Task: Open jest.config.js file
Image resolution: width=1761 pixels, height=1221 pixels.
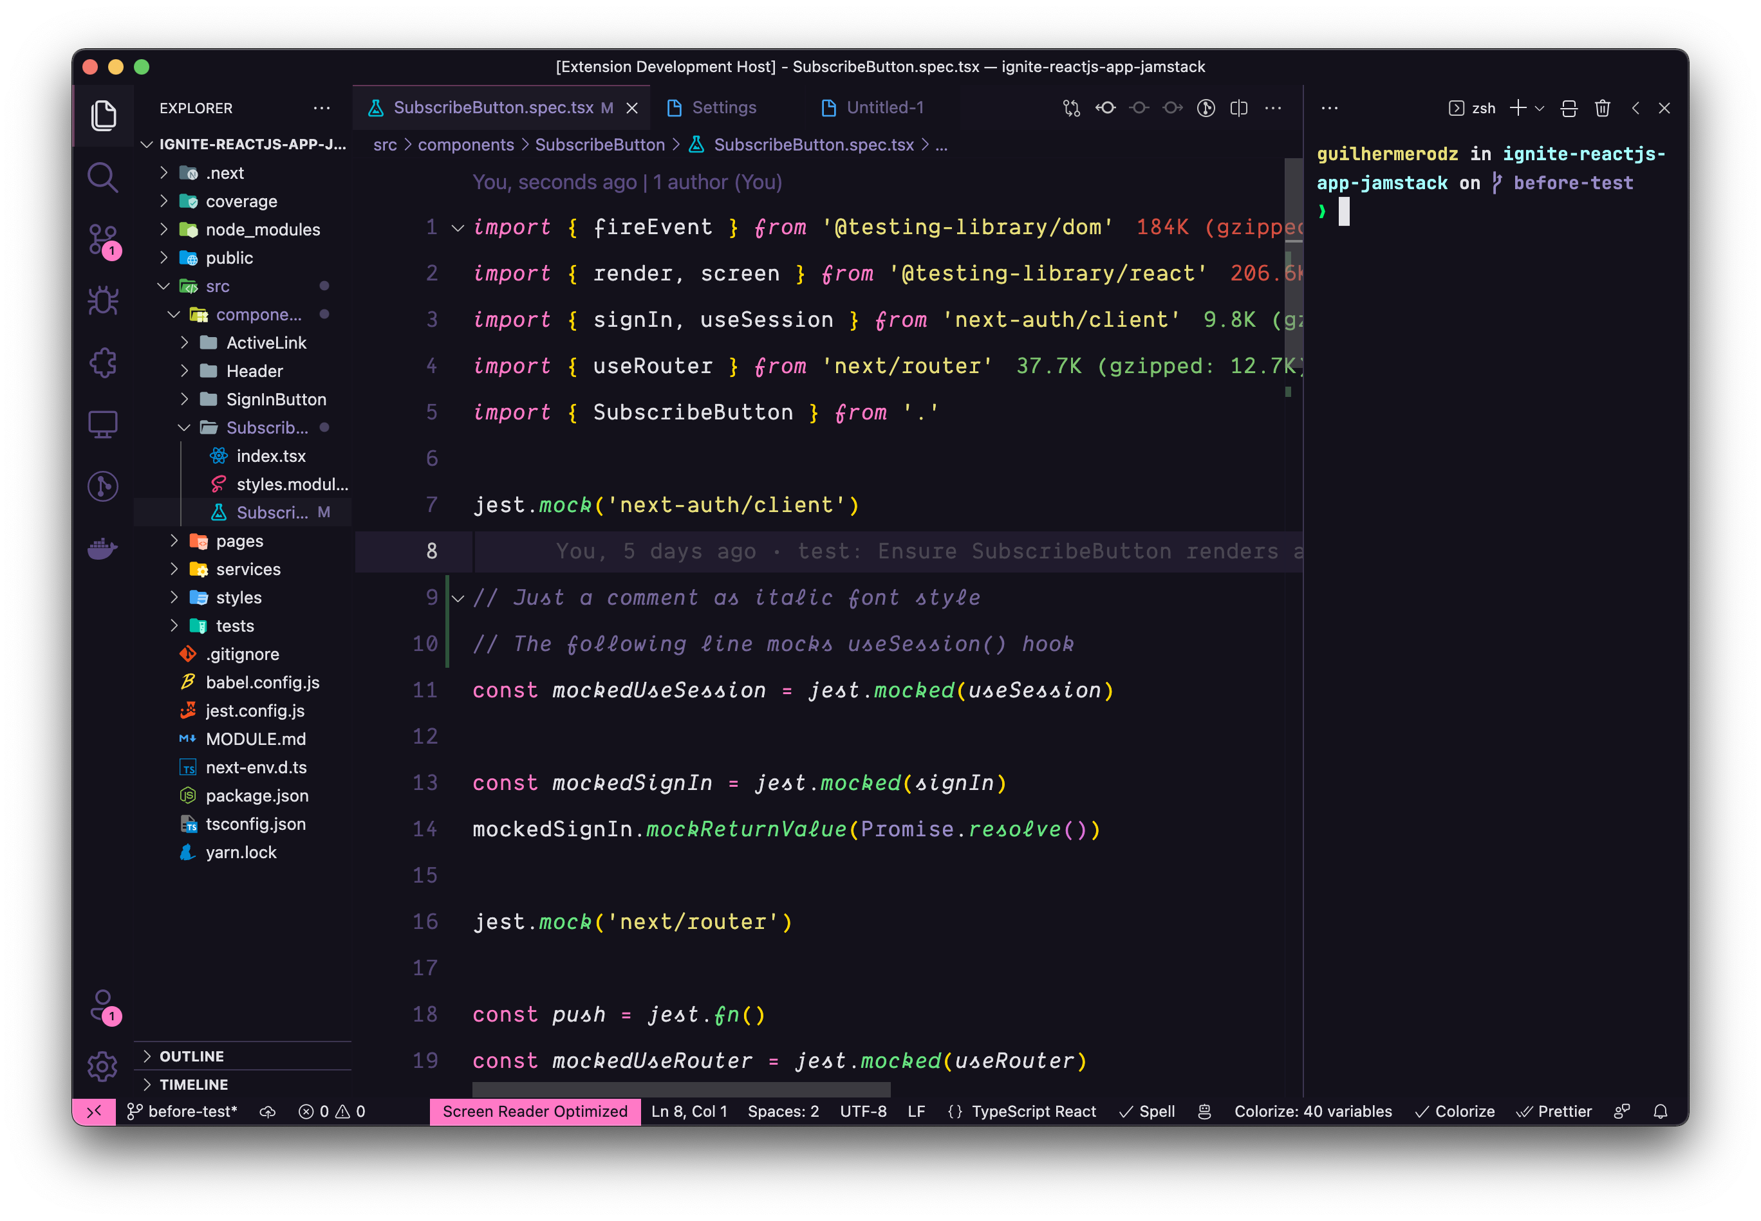Action: click(x=243, y=711)
